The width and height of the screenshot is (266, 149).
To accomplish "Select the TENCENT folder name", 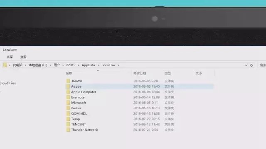I will (x=79, y=124).
